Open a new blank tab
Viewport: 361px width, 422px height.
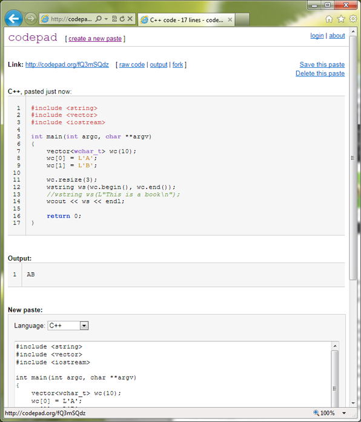point(242,20)
